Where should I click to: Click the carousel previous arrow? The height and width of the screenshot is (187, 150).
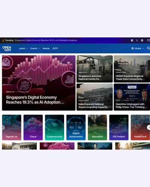point(3,128)
